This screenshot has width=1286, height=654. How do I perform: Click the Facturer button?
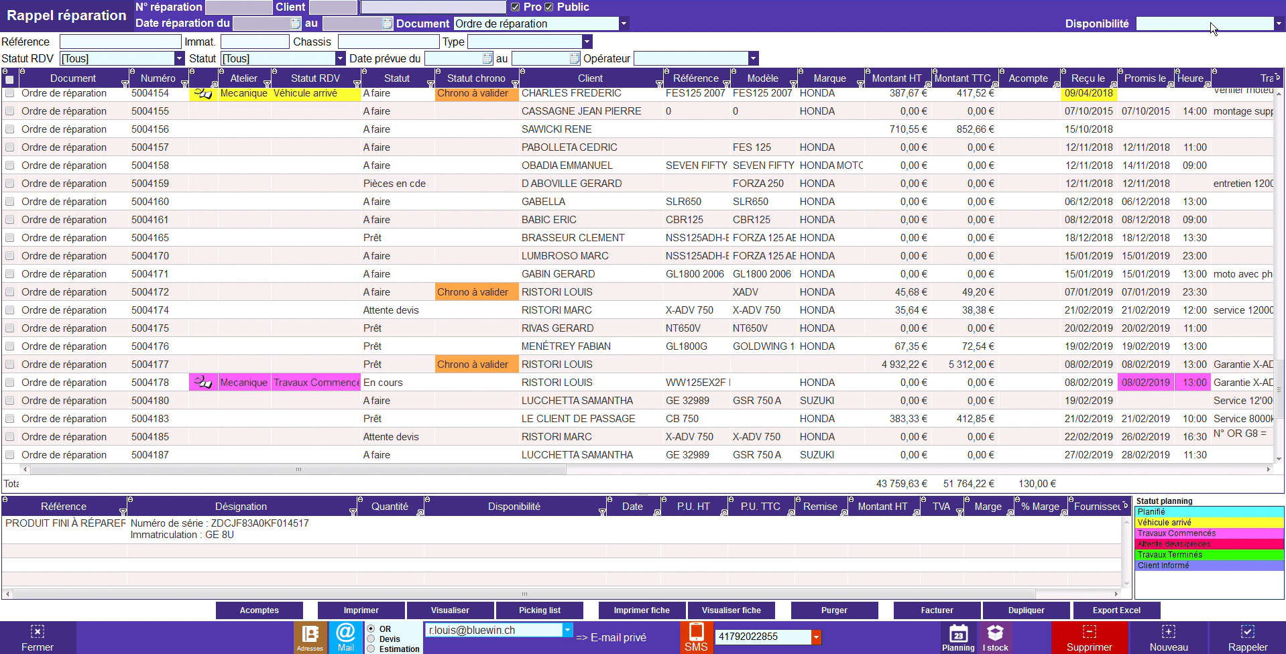click(937, 610)
